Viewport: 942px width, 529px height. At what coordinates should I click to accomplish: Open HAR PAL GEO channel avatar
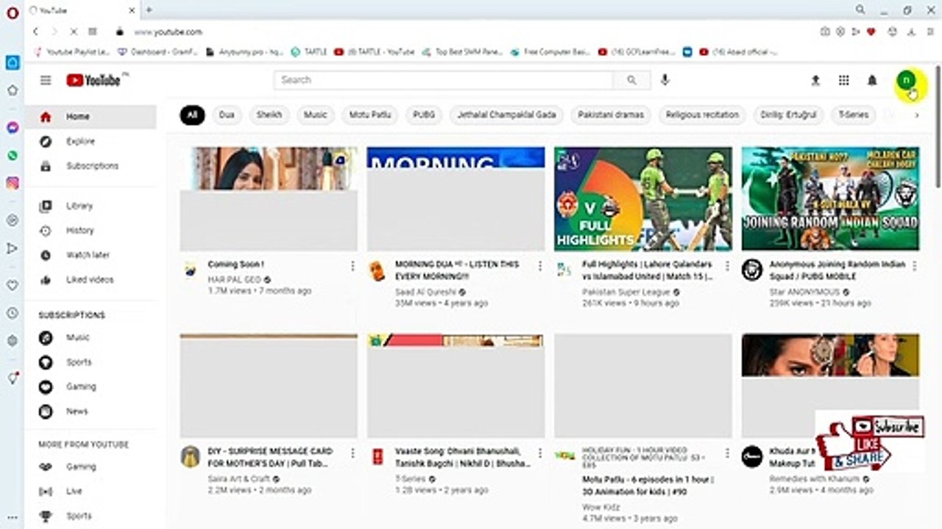[x=190, y=270]
